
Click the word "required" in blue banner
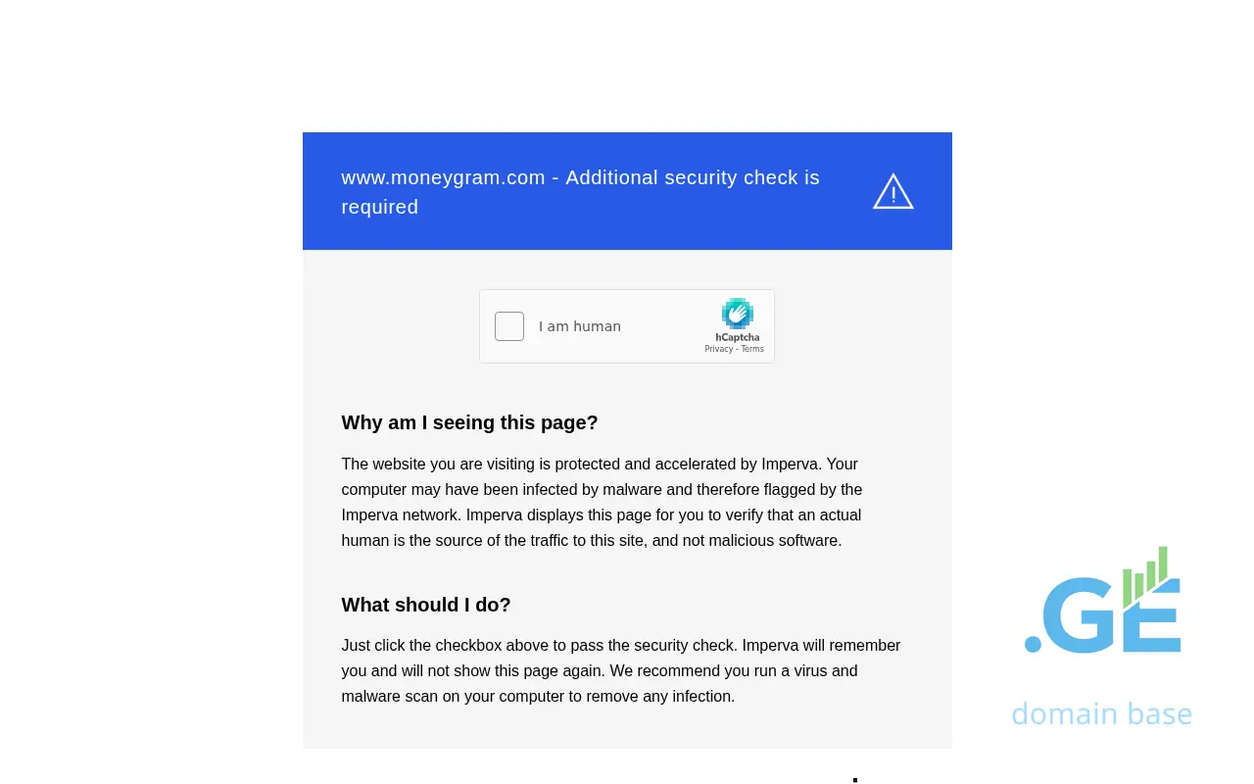click(379, 207)
